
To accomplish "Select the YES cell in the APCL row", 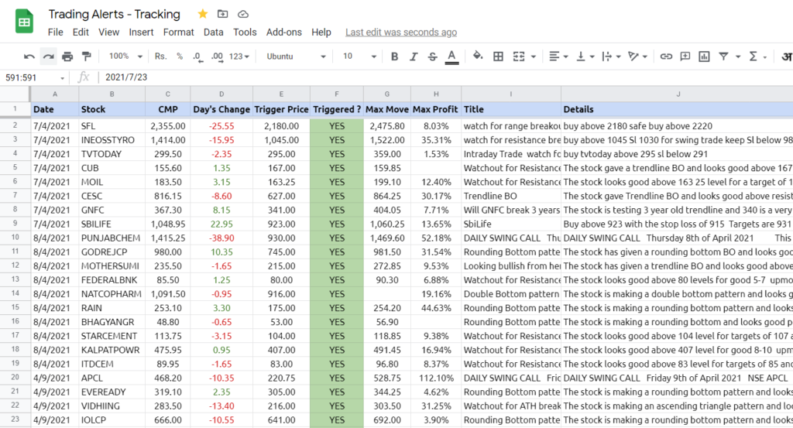I will click(337, 378).
